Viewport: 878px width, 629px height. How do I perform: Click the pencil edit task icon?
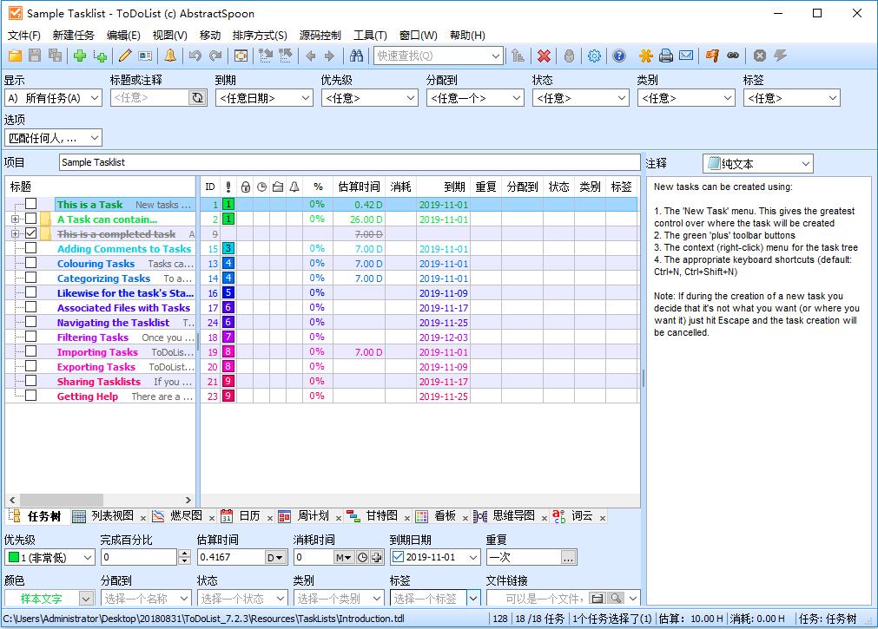(x=125, y=56)
